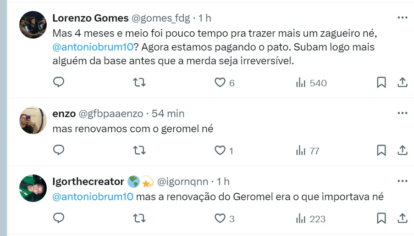This screenshot has height=236, width=414.
Task: Open Lorenzo Gomes's profile picture
Action: point(33,25)
